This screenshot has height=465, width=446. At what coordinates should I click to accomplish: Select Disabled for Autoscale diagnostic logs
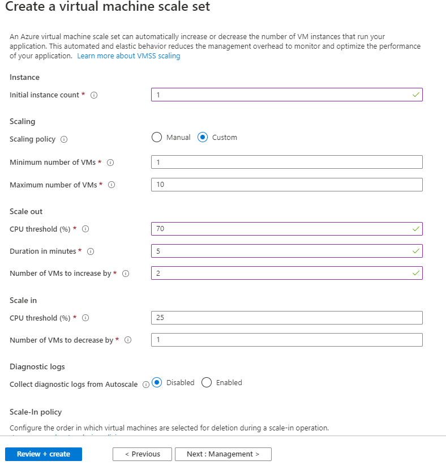click(x=157, y=383)
